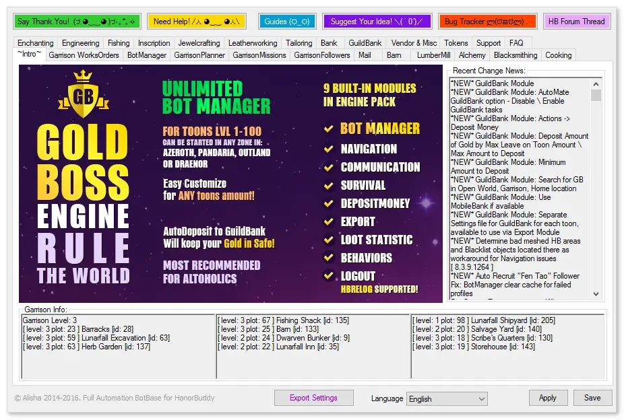Viewport: 624px width, 420px height.
Task: Select the Lunarfall Shipyard [id: 205] entry
Action: click(x=484, y=320)
